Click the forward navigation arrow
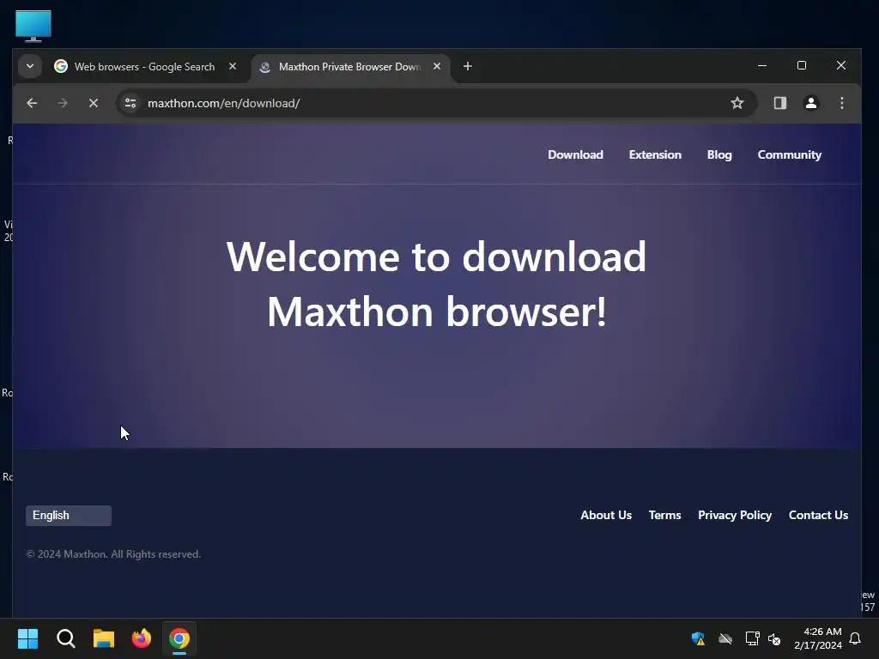The width and height of the screenshot is (879, 659). (x=63, y=103)
